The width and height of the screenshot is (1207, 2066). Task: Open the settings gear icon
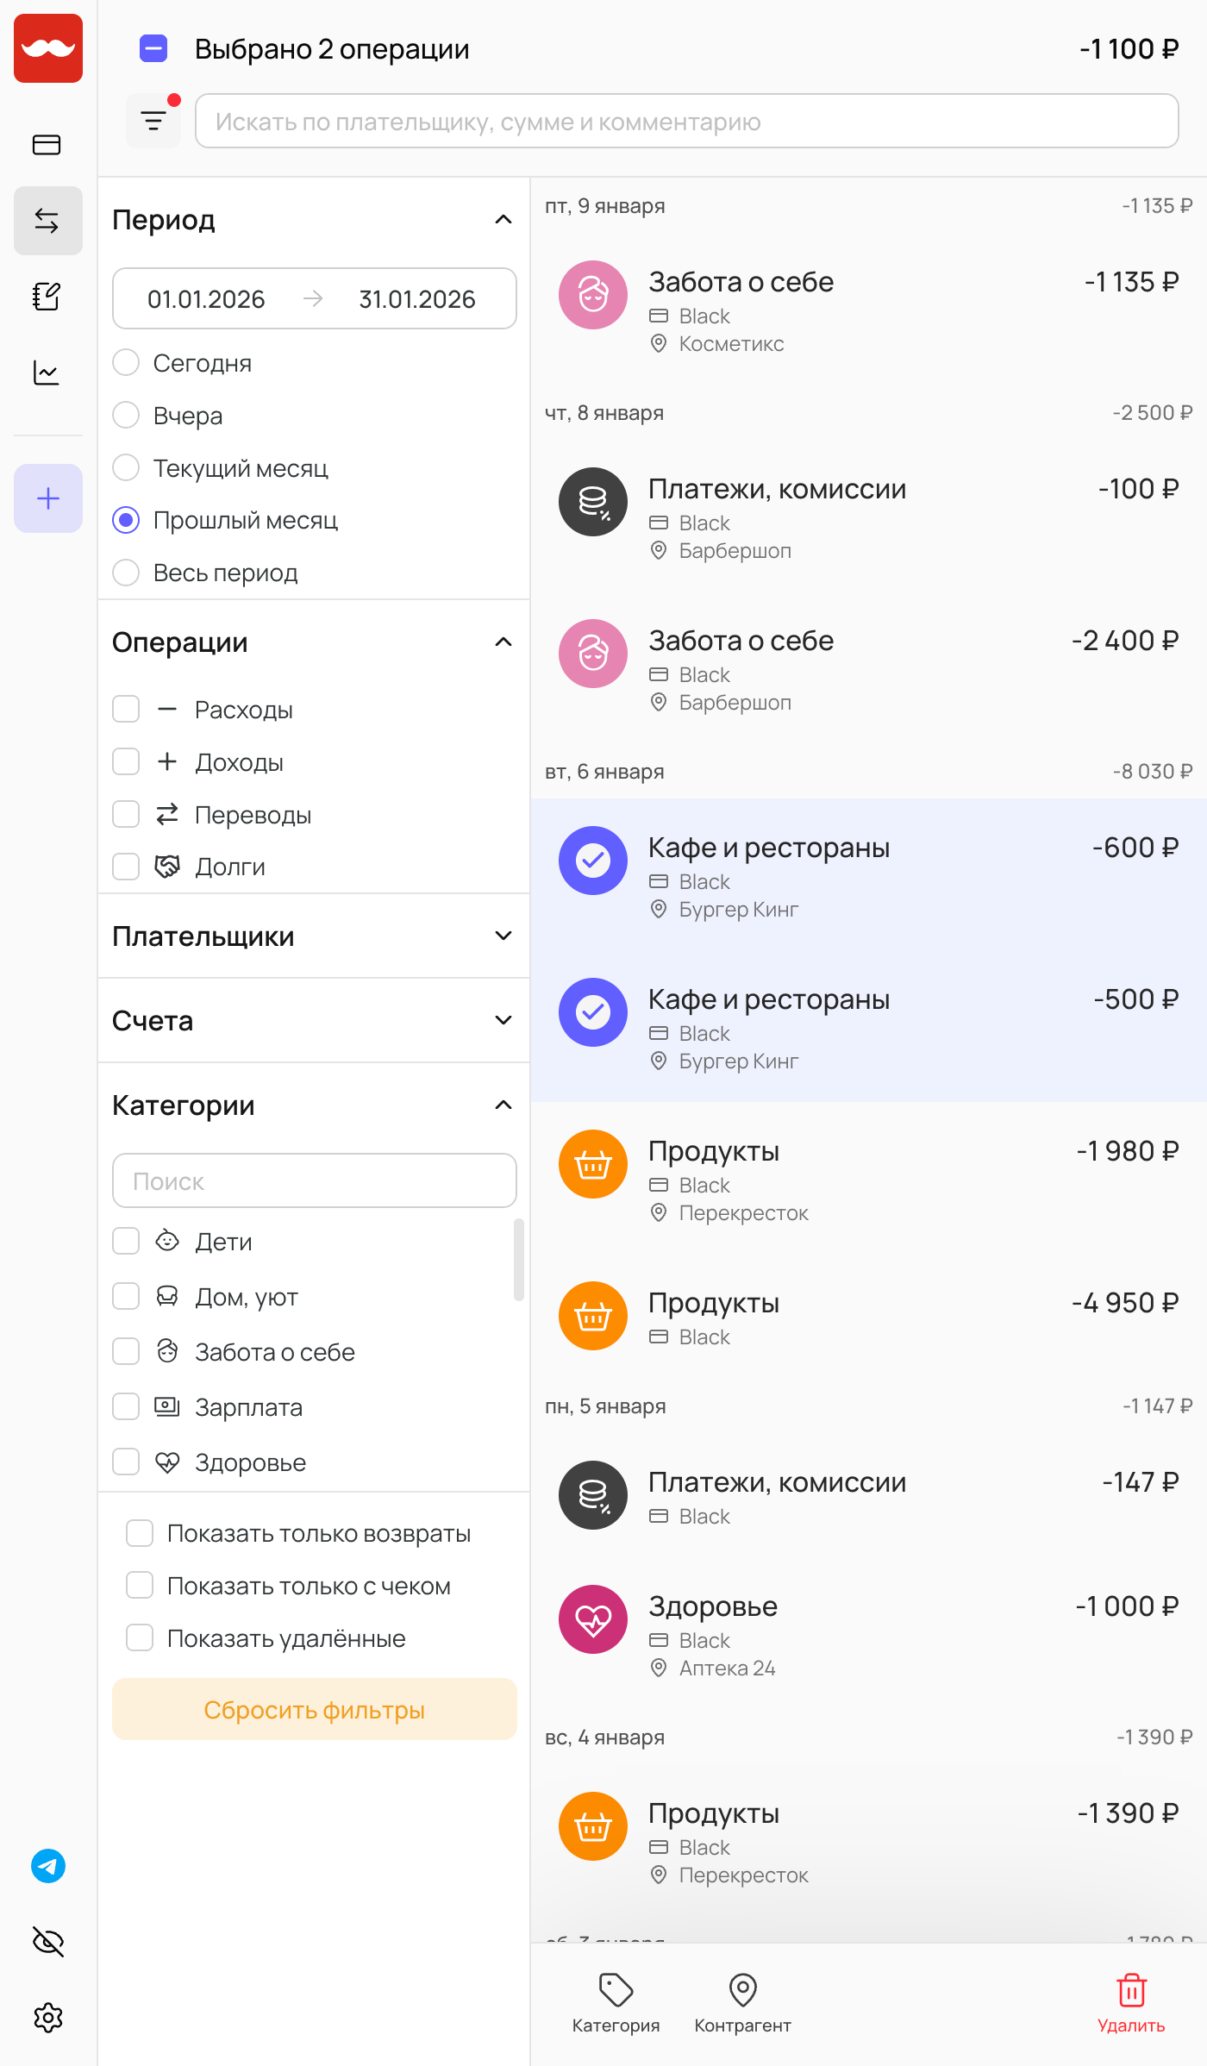tap(48, 2018)
